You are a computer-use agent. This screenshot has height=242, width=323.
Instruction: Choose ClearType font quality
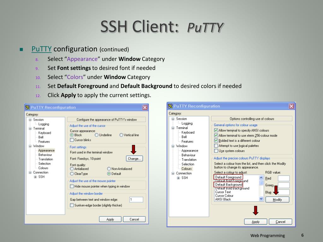click(x=72, y=174)
